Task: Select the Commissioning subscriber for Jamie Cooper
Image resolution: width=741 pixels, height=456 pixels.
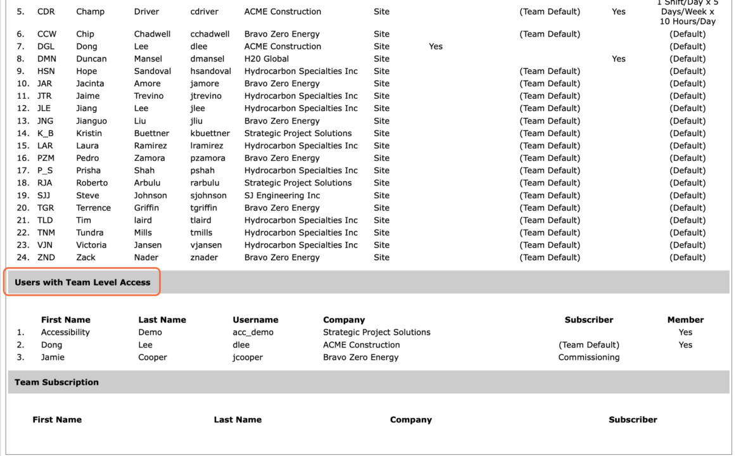Action: pyautogui.click(x=589, y=357)
